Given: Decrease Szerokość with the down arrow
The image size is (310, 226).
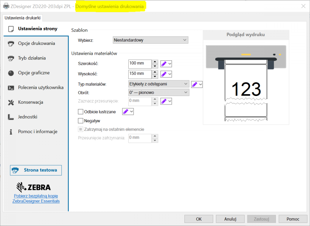Looking at the screenshot, I should (x=155, y=66).
